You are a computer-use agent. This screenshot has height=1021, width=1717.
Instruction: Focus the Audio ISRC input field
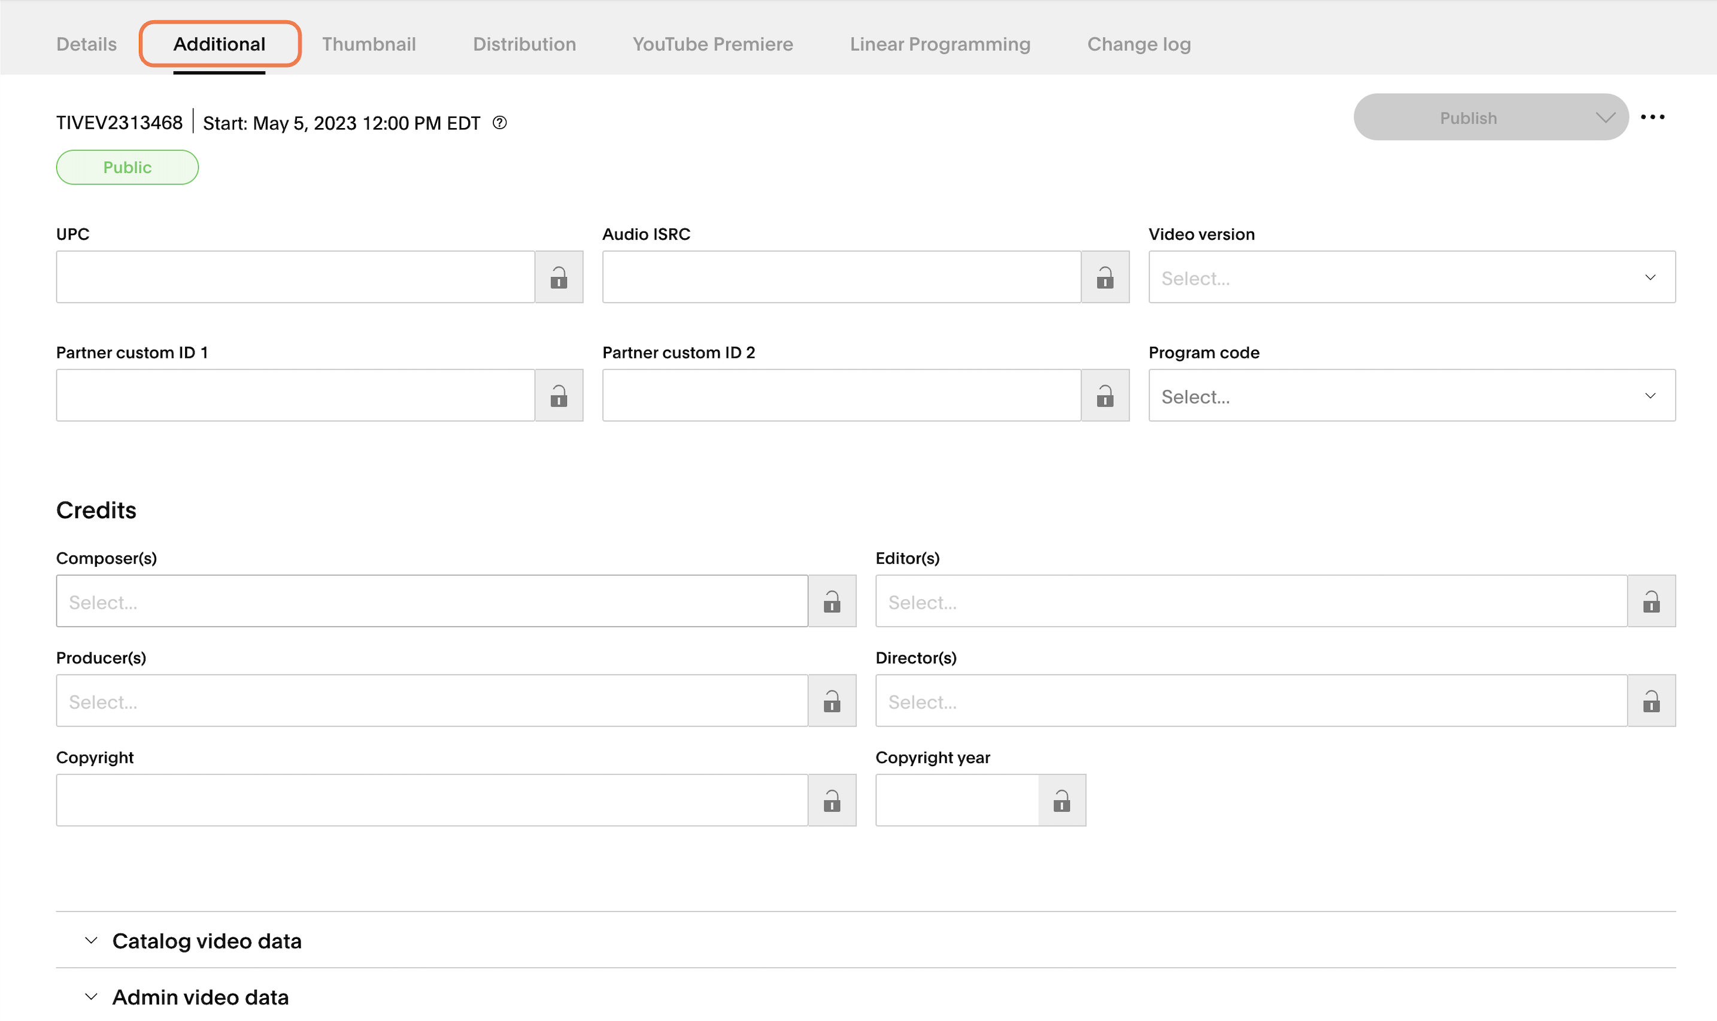click(842, 277)
